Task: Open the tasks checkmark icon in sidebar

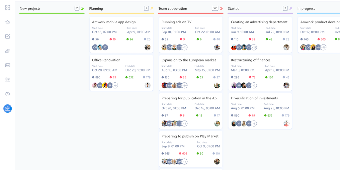Action: point(8,37)
